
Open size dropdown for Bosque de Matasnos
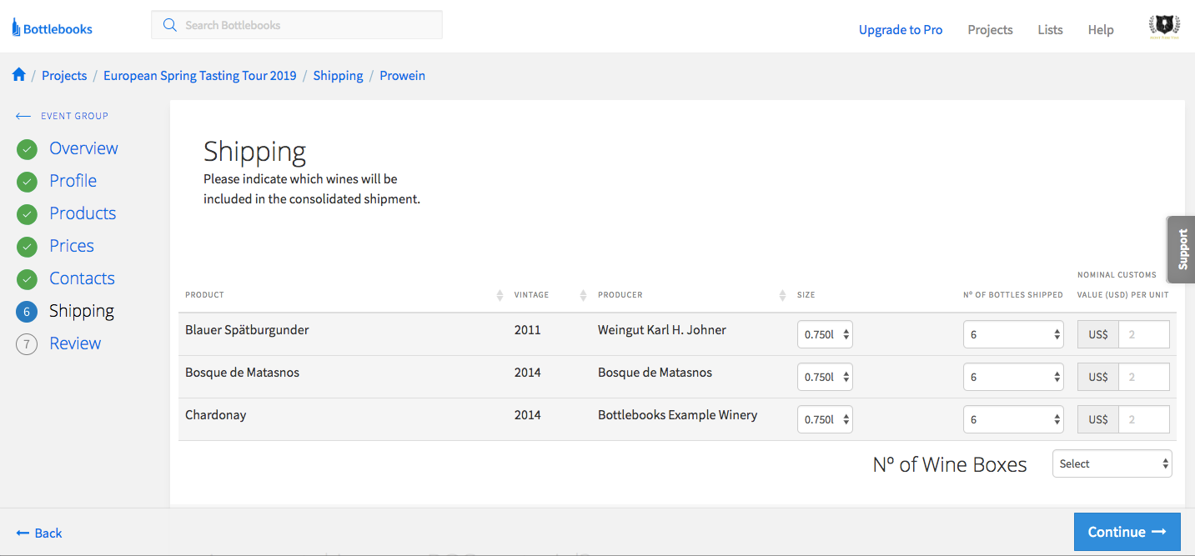pos(825,377)
